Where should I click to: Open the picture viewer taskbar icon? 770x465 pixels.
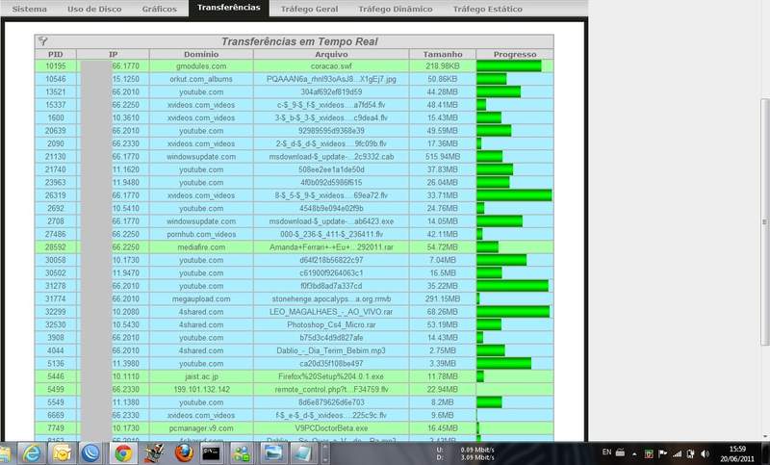[273, 453]
